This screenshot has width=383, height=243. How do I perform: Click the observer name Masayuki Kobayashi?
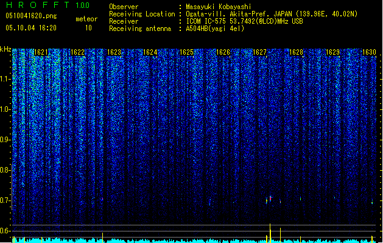(x=219, y=7)
